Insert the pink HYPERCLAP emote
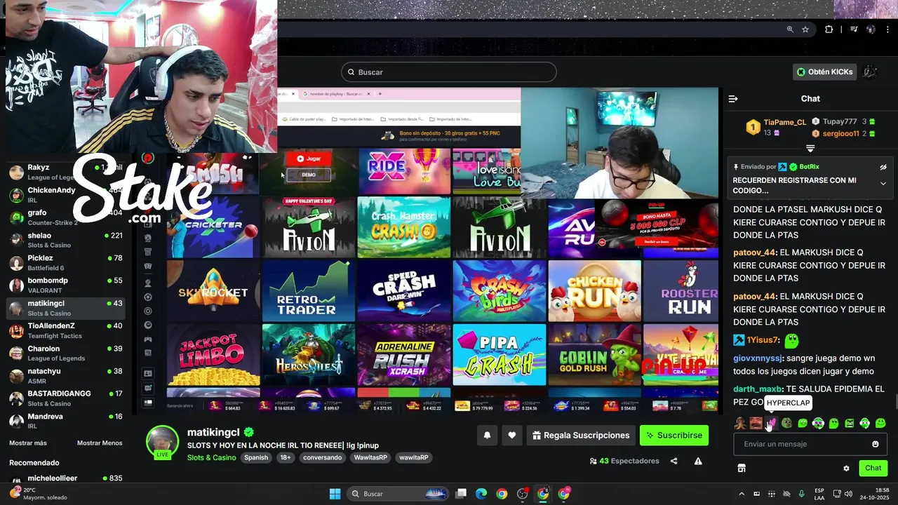This screenshot has height=505, width=898. (x=771, y=423)
